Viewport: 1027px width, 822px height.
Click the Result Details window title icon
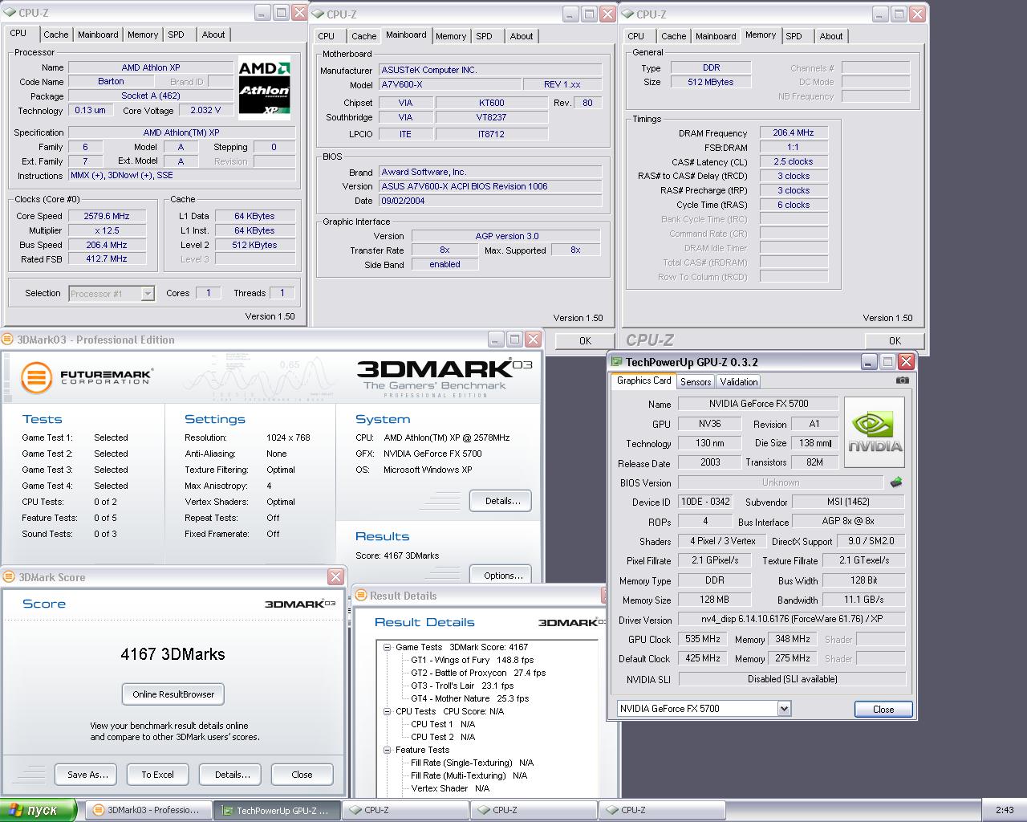[361, 596]
